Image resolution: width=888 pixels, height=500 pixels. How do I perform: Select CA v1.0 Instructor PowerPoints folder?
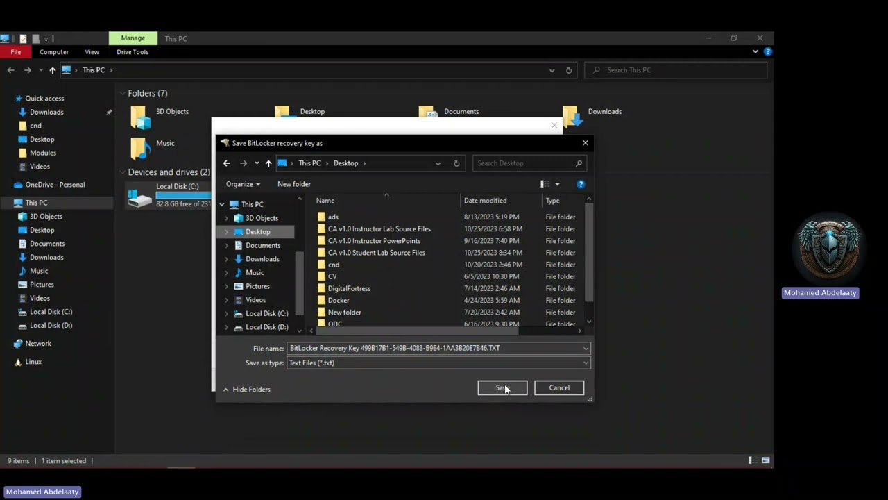374,241
